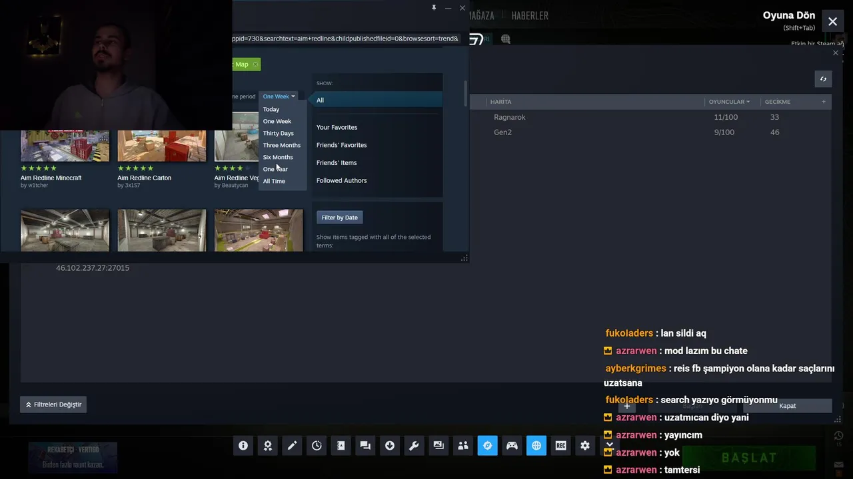Toggle the globe server browser icon

tap(536, 446)
